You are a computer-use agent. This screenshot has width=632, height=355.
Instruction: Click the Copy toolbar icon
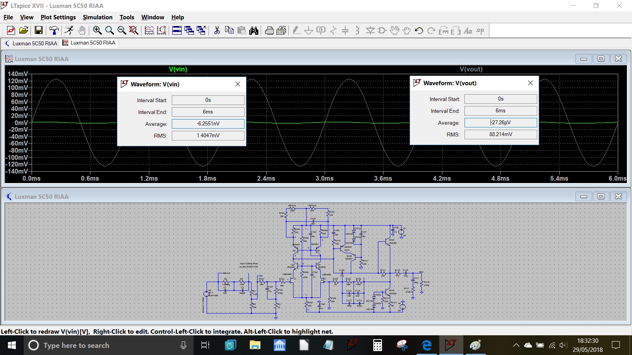pos(229,30)
